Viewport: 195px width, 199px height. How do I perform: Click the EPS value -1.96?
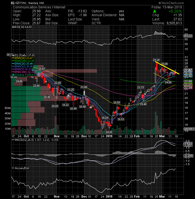point(83,15)
